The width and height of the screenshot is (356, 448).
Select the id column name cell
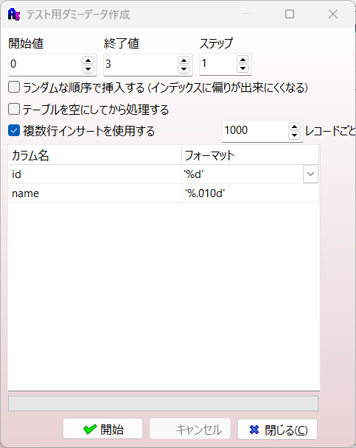click(x=95, y=174)
